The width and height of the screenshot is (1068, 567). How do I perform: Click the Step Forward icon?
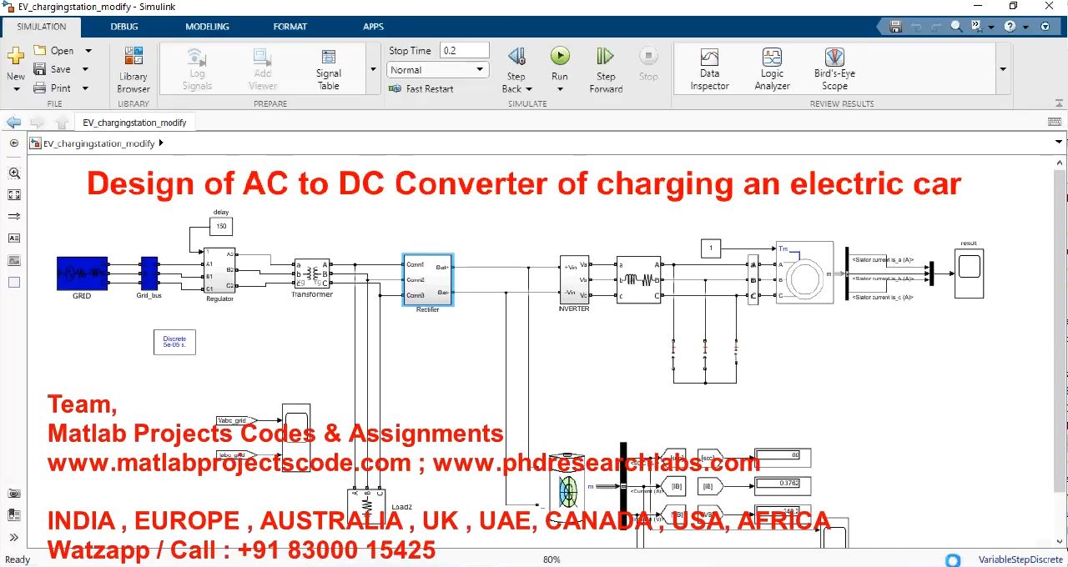(606, 57)
